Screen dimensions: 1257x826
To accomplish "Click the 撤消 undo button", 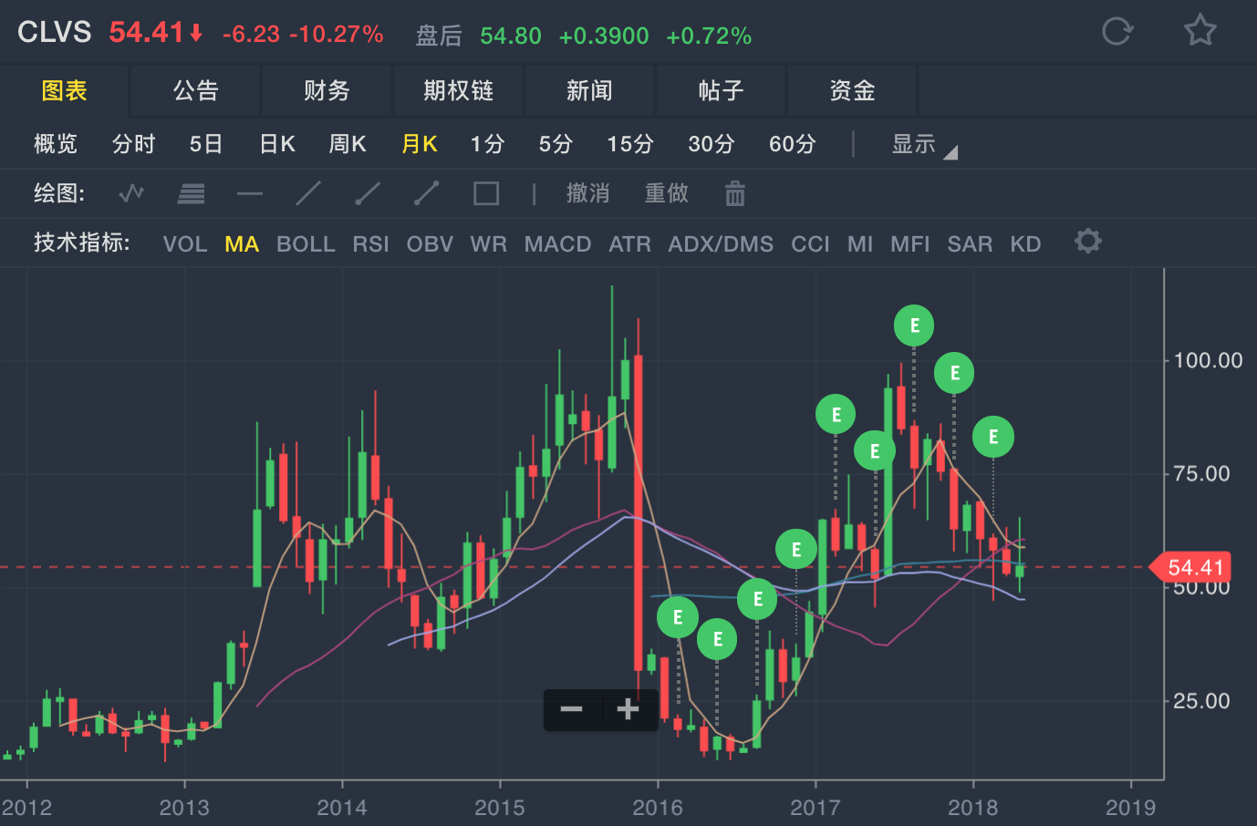I will pos(587,193).
